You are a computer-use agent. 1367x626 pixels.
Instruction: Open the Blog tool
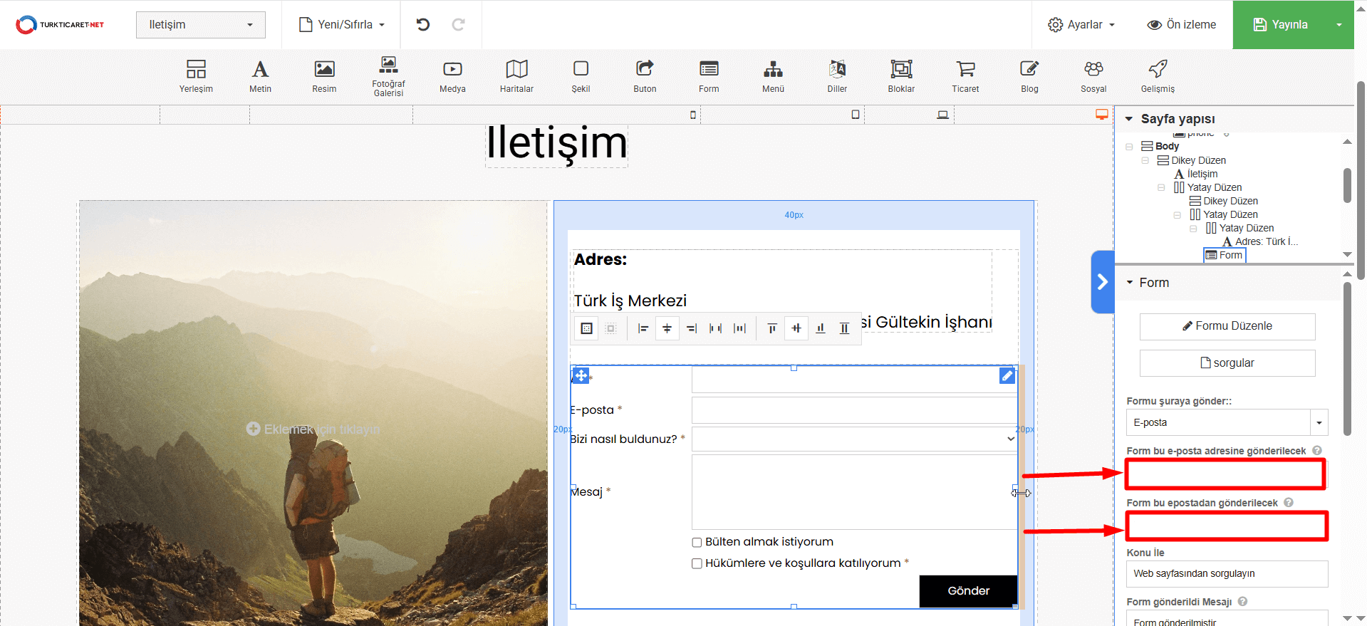coord(1029,76)
